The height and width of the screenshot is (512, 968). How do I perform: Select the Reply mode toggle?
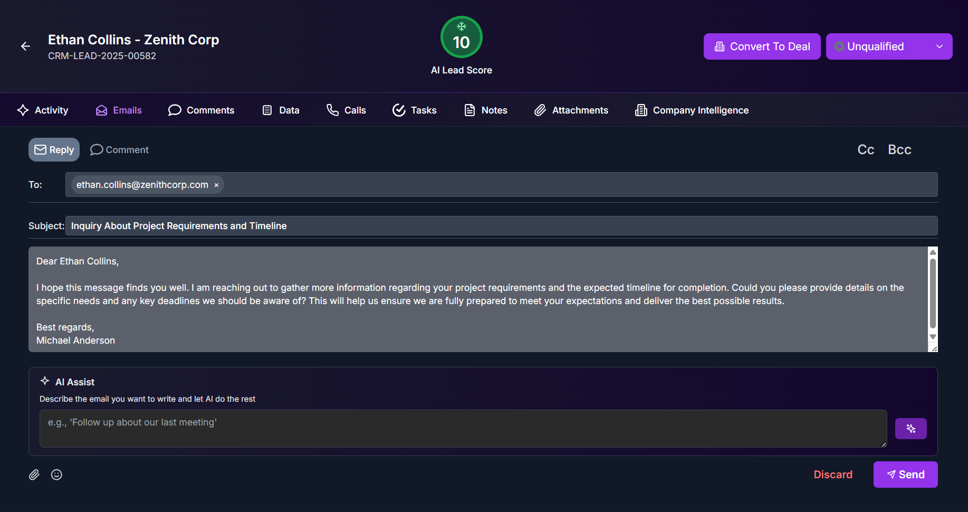[x=54, y=150]
